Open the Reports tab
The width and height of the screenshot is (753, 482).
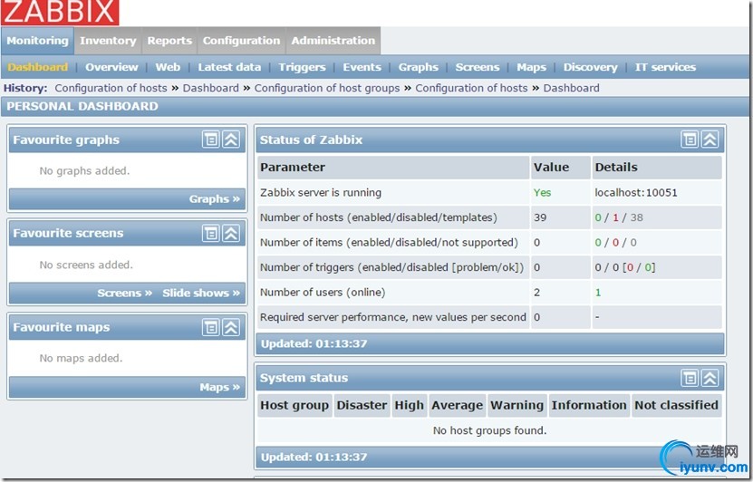(x=169, y=41)
